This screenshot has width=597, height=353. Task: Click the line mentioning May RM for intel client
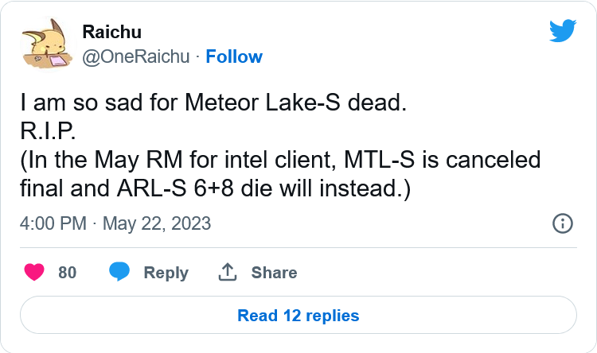point(280,160)
